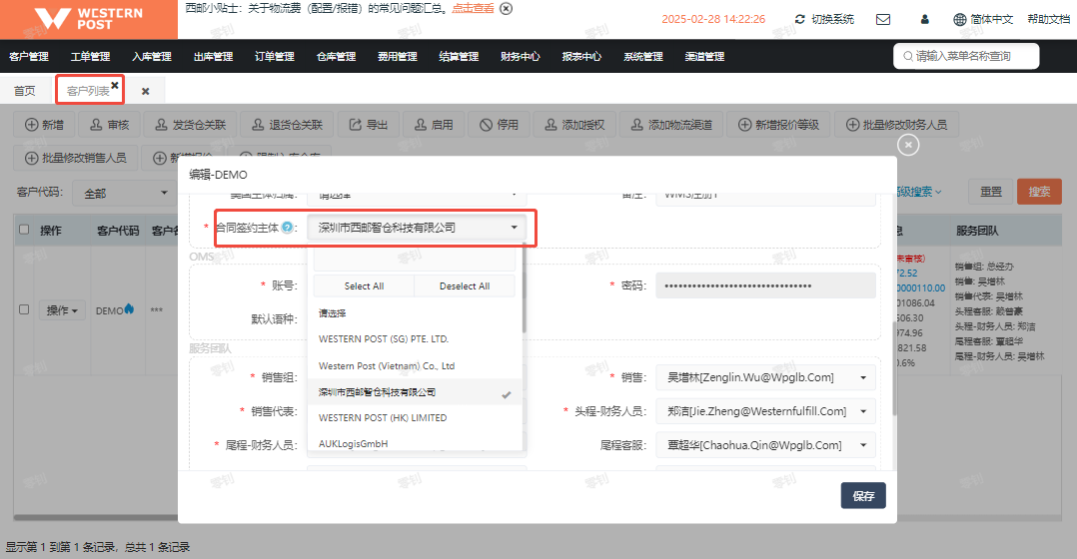Open the 系统管理 menu
Viewport: 1077px width, 559px height.
click(643, 56)
